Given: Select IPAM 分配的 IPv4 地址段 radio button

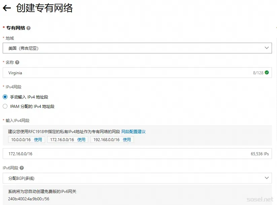Looking at the screenshot, I should pos(5,106).
